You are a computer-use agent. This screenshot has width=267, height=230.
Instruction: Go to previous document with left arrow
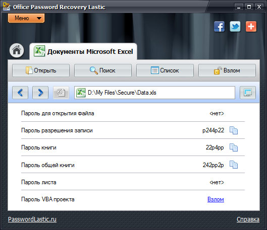(x=20, y=93)
